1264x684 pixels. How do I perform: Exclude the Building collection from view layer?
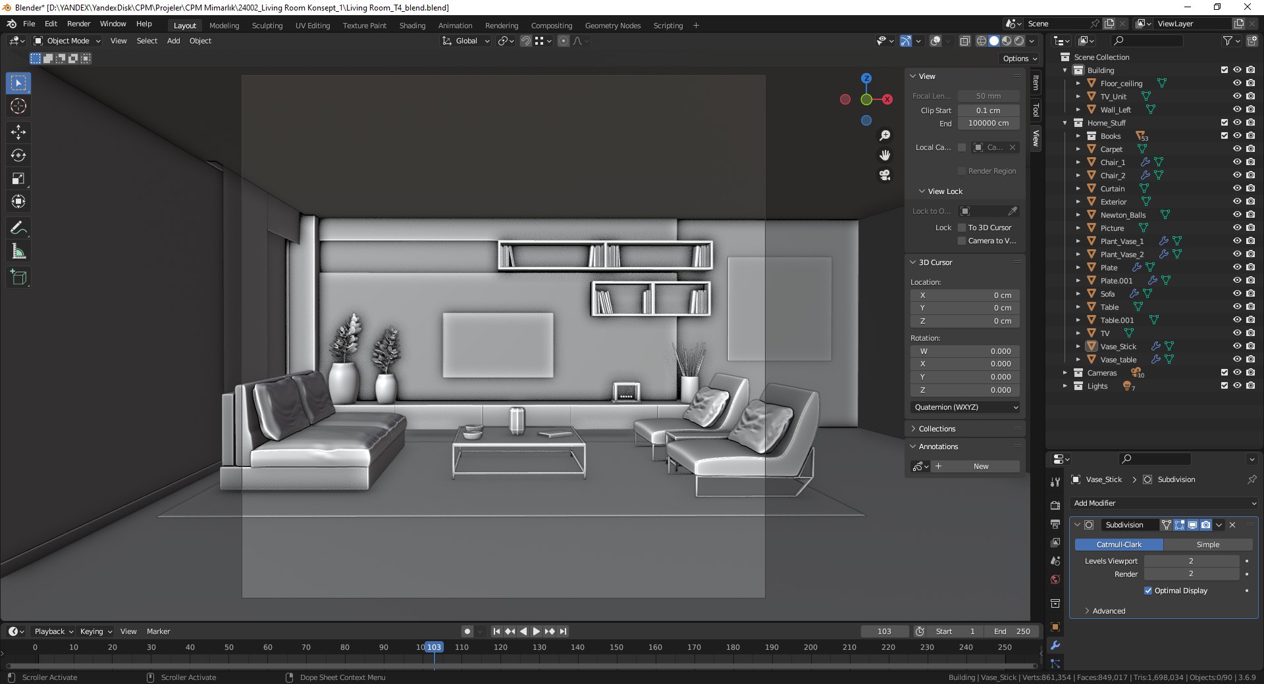[1224, 70]
